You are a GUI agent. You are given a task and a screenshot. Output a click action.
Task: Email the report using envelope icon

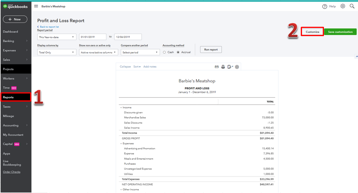(x=217, y=67)
